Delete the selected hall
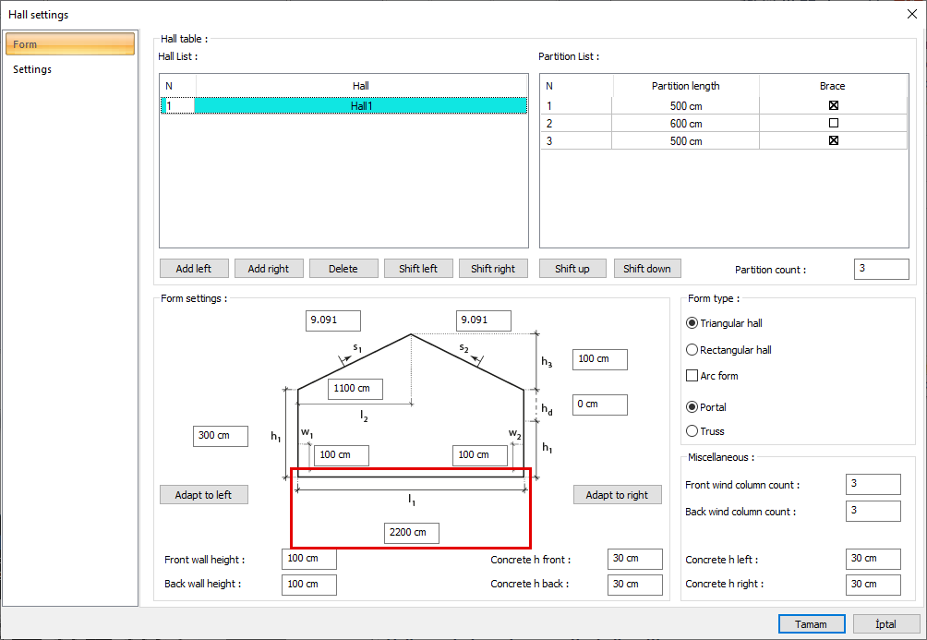 coord(343,269)
